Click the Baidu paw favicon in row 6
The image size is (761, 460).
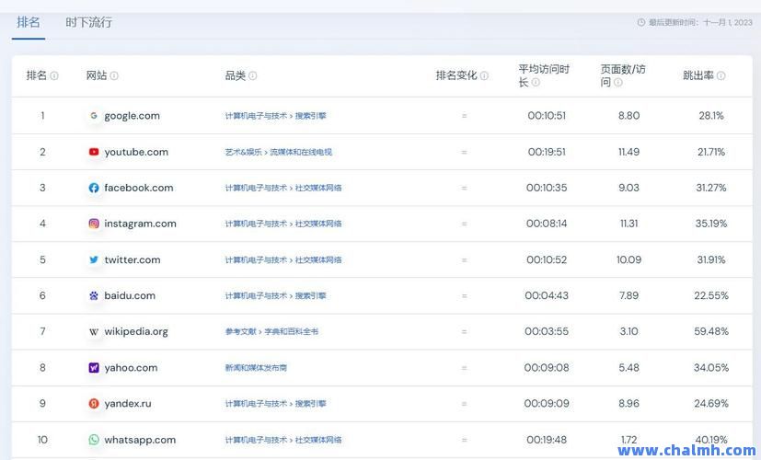94,295
